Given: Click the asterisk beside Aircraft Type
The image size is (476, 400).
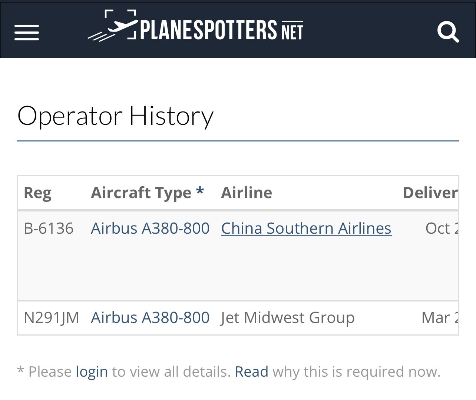Looking at the screenshot, I should [200, 192].
